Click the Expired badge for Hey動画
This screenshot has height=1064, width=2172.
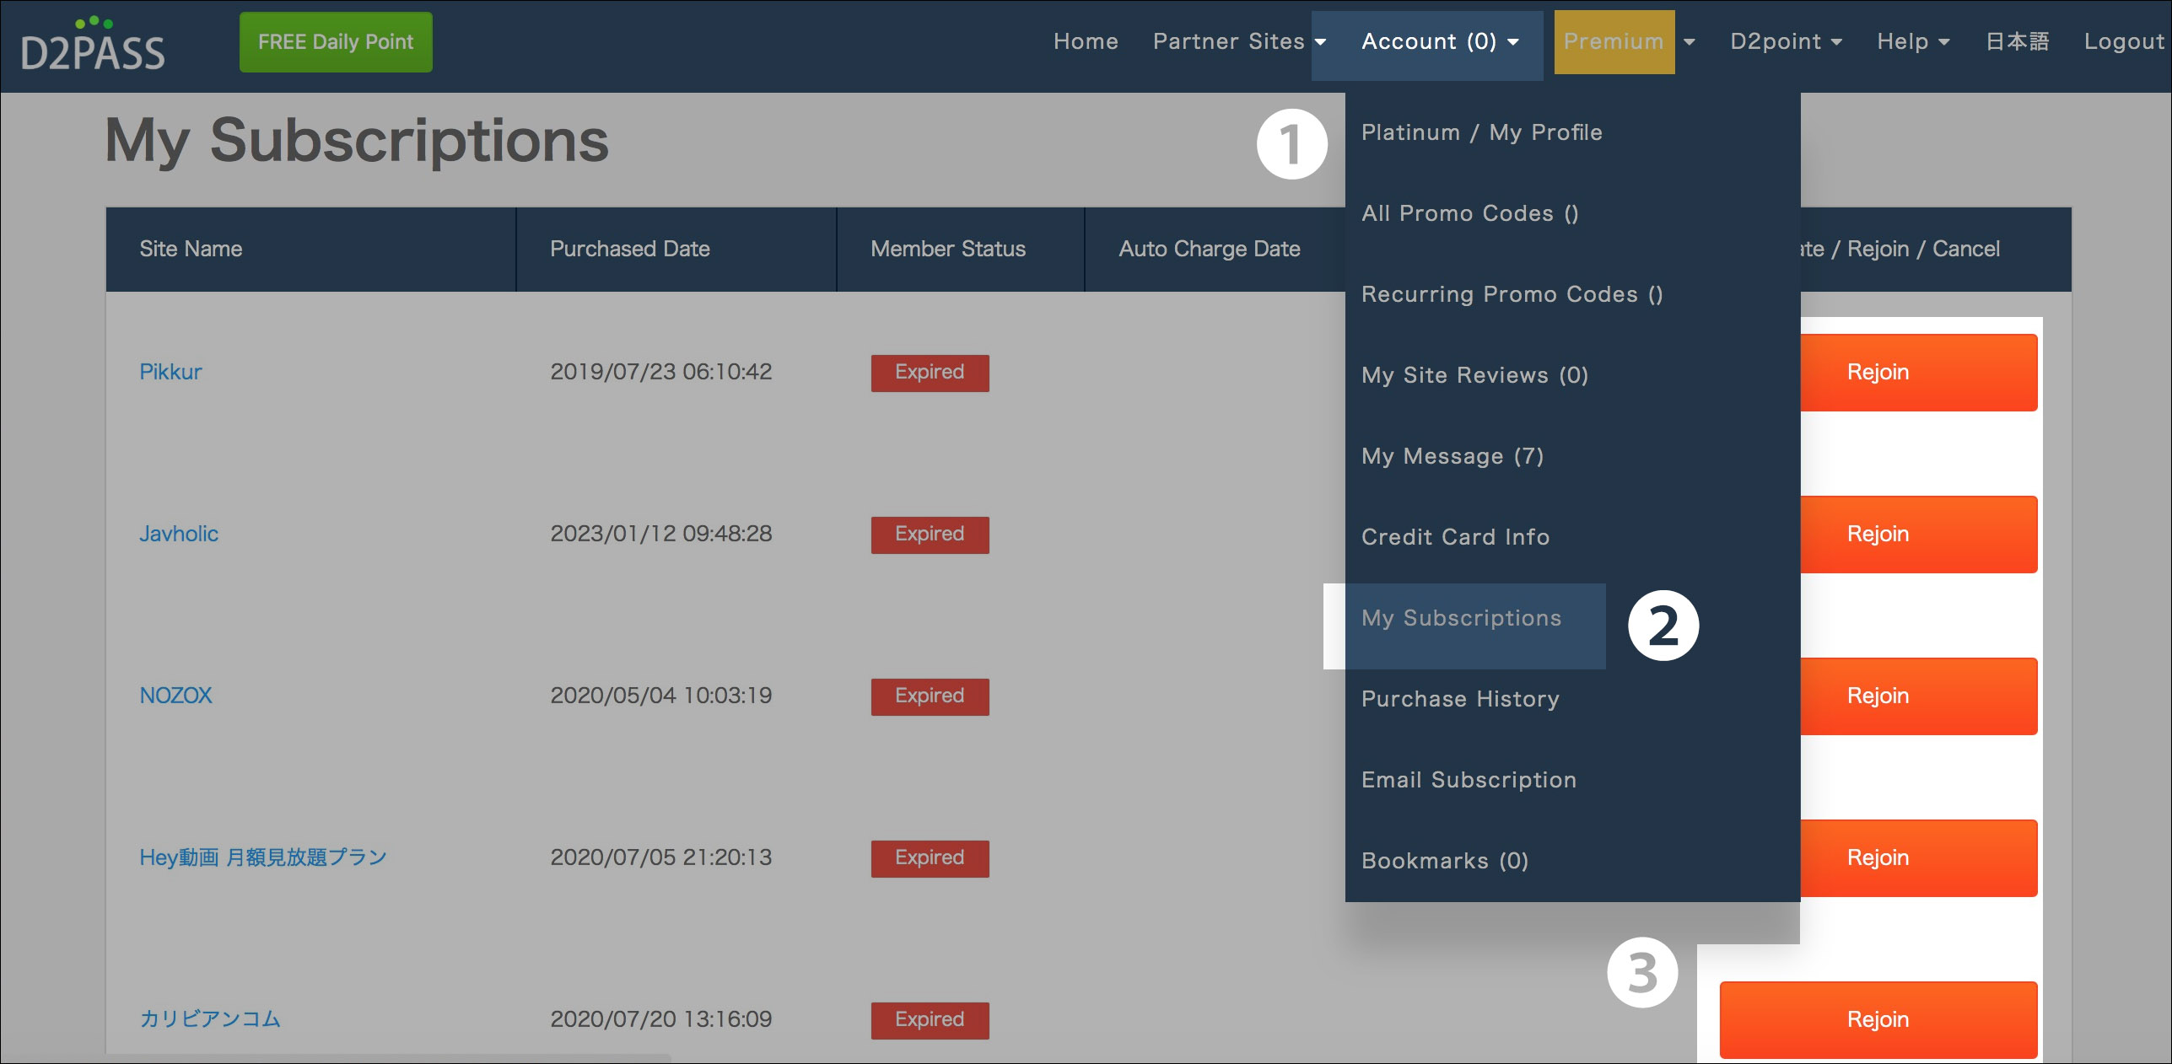pos(930,858)
